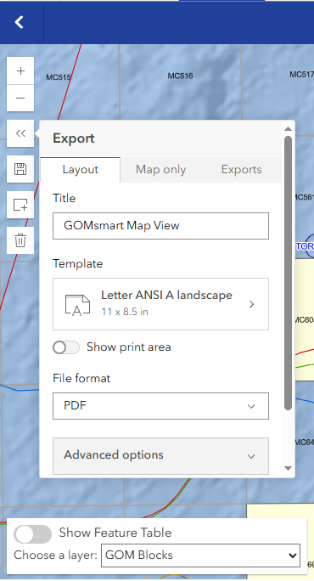The width and height of the screenshot is (314, 581).
Task: Click the MC515 block label on map
Action: (x=59, y=77)
